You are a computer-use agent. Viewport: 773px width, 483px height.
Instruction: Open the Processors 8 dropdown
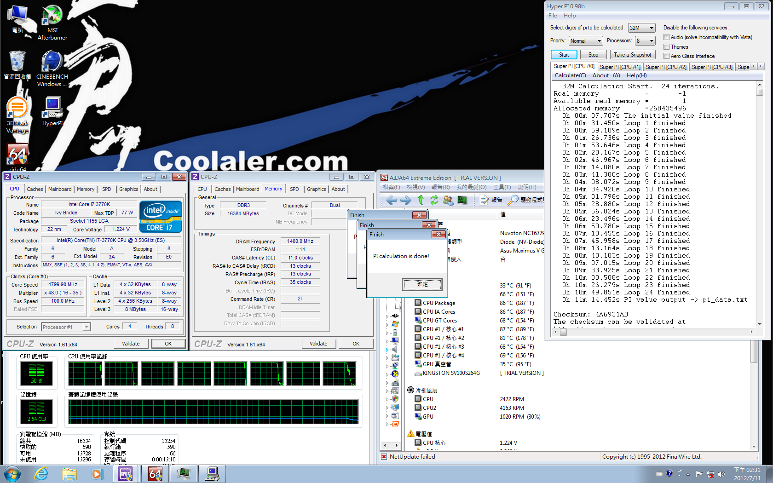645,41
